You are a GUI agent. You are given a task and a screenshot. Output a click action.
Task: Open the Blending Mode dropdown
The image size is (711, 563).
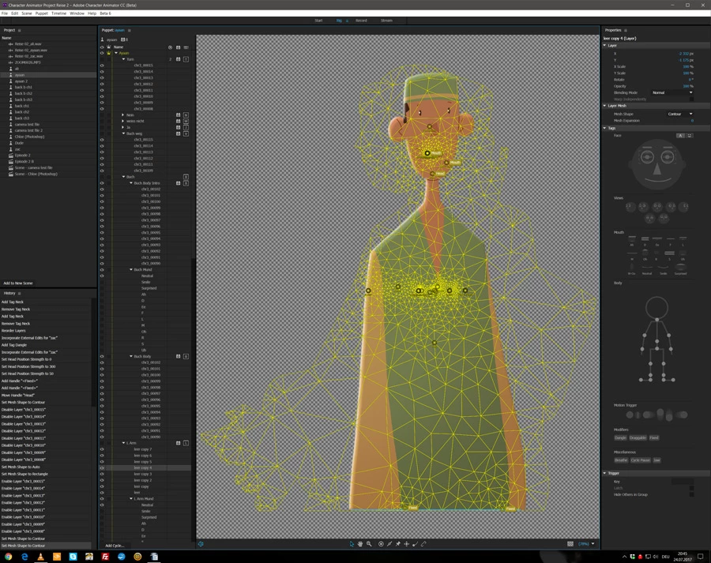pos(672,92)
